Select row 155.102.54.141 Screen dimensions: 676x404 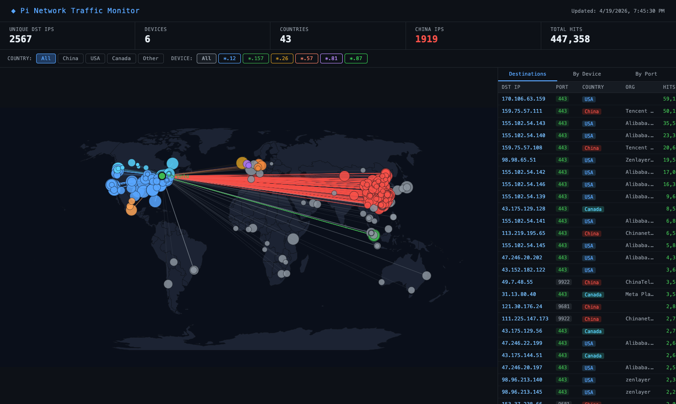(587, 221)
